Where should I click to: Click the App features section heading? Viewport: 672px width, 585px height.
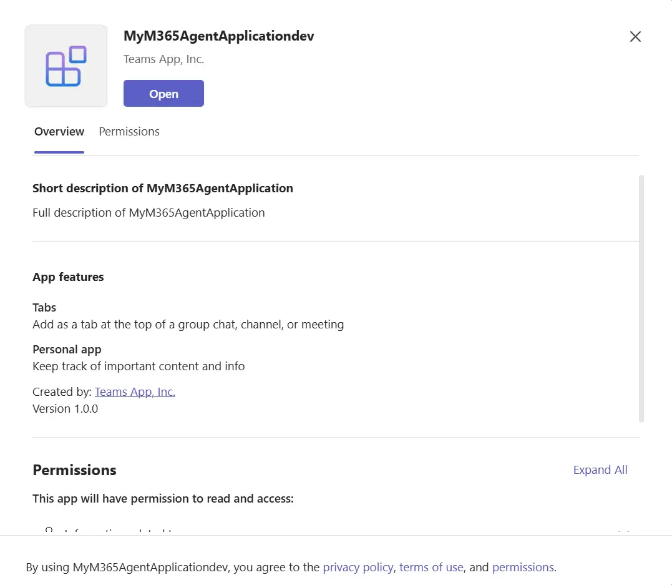[68, 277]
